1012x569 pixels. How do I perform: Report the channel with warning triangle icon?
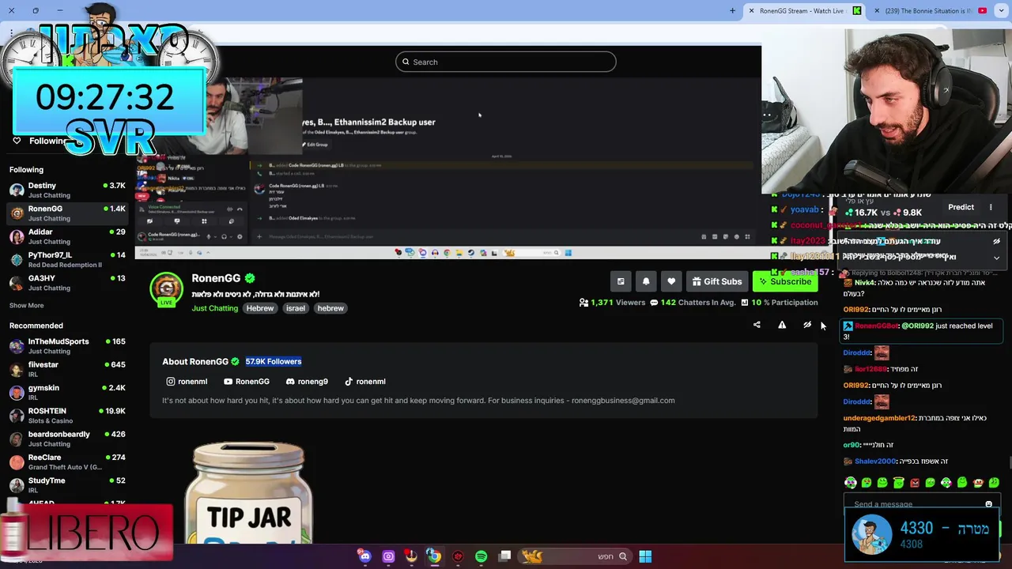782,325
